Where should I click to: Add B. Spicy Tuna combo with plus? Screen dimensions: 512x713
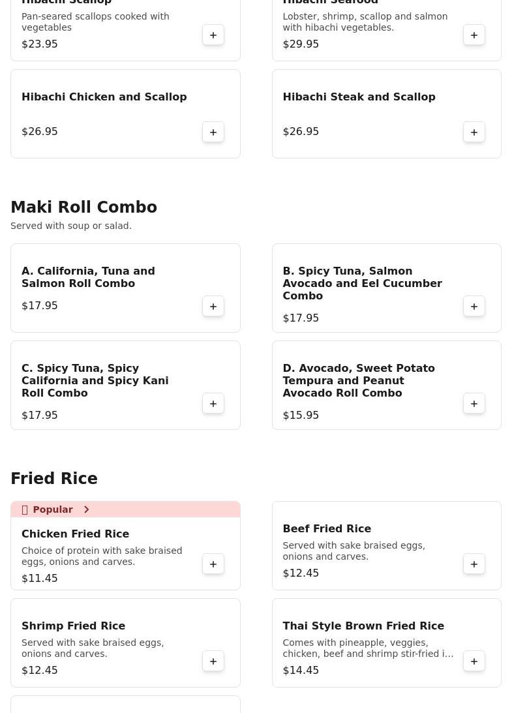coord(474,307)
